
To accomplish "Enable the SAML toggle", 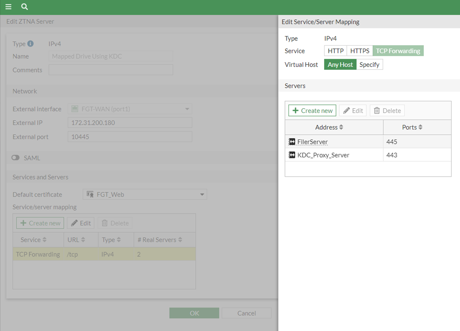I will click(15, 158).
